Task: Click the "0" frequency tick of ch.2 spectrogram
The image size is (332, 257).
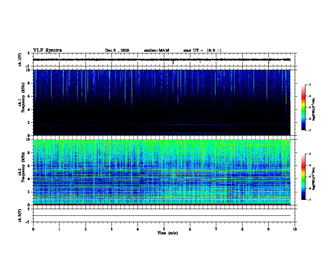Action: (29, 205)
